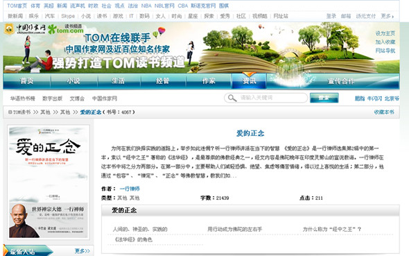Click the 邮箱 mail link
Viewport: 409px width, 256px height.
click(346, 16)
